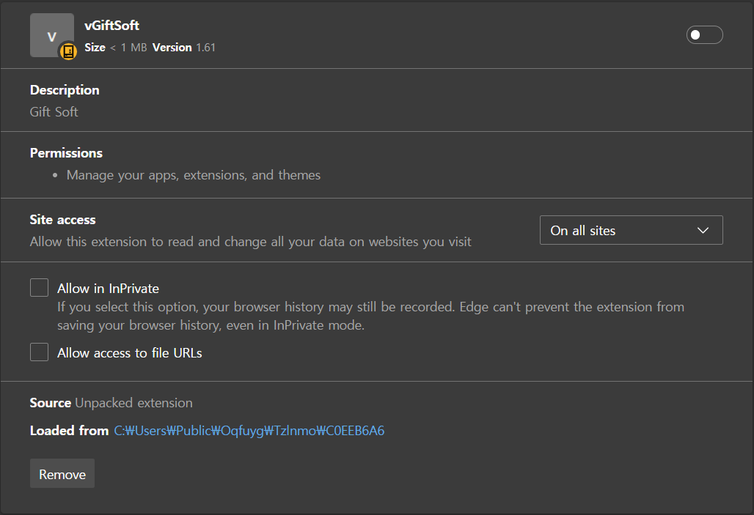Enable the vGiftSoft extension toggle

pos(704,34)
